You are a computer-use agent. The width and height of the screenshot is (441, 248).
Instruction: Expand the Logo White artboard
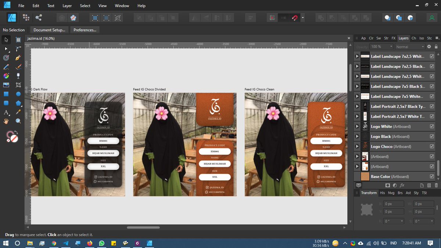point(356,126)
